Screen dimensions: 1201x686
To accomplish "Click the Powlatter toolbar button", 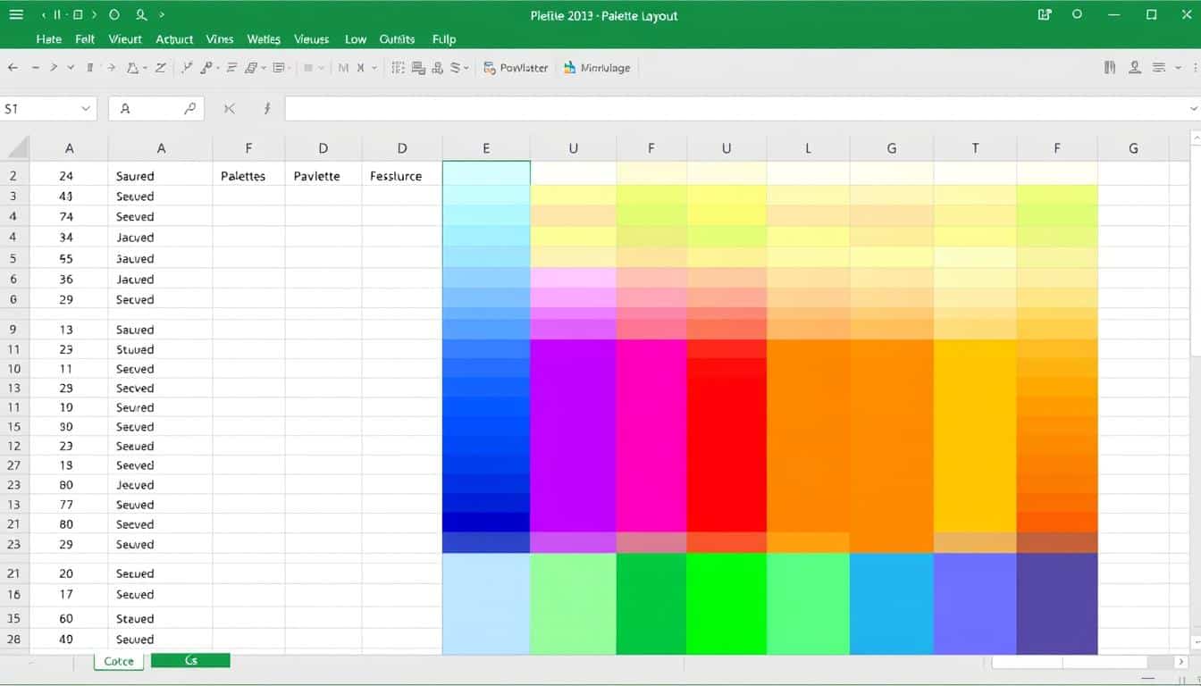I will click(x=516, y=68).
